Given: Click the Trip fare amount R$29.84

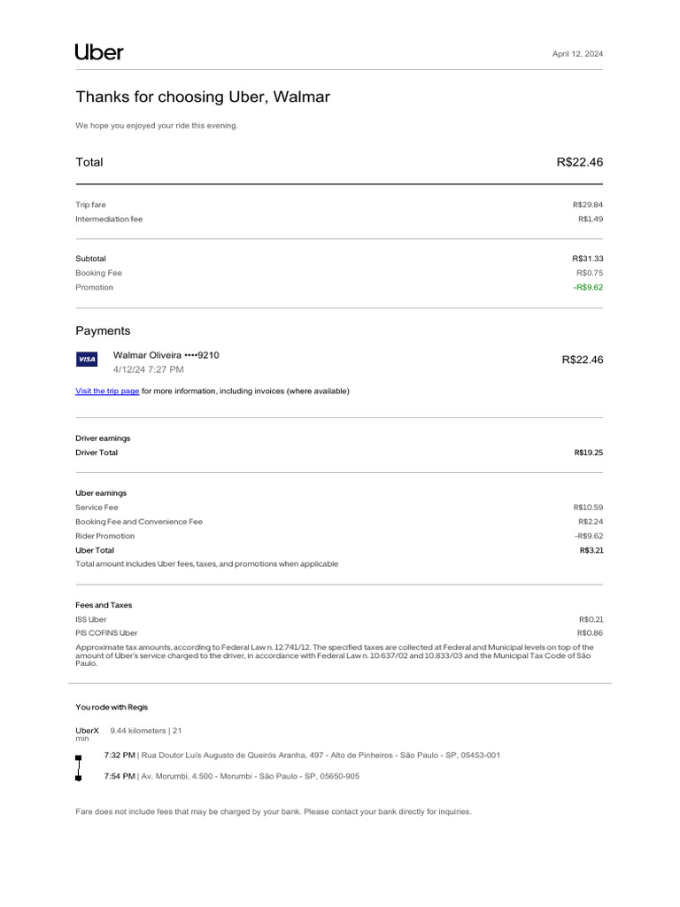Looking at the screenshot, I should click(587, 205).
